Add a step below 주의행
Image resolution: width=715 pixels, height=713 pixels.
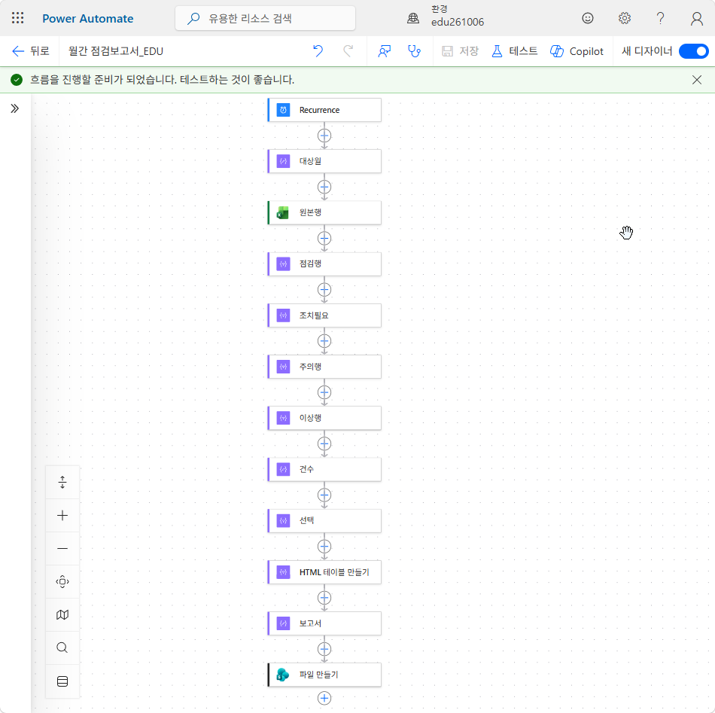click(x=324, y=392)
